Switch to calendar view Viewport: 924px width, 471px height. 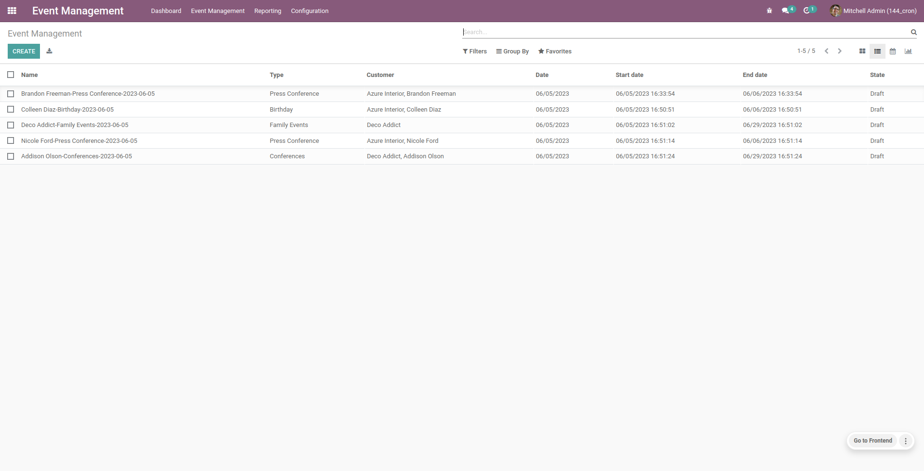893,51
